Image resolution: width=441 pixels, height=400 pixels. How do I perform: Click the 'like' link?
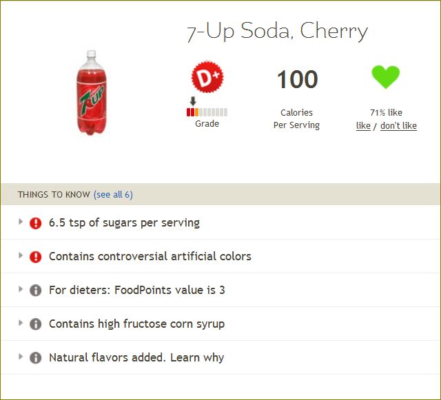tap(363, 126)
